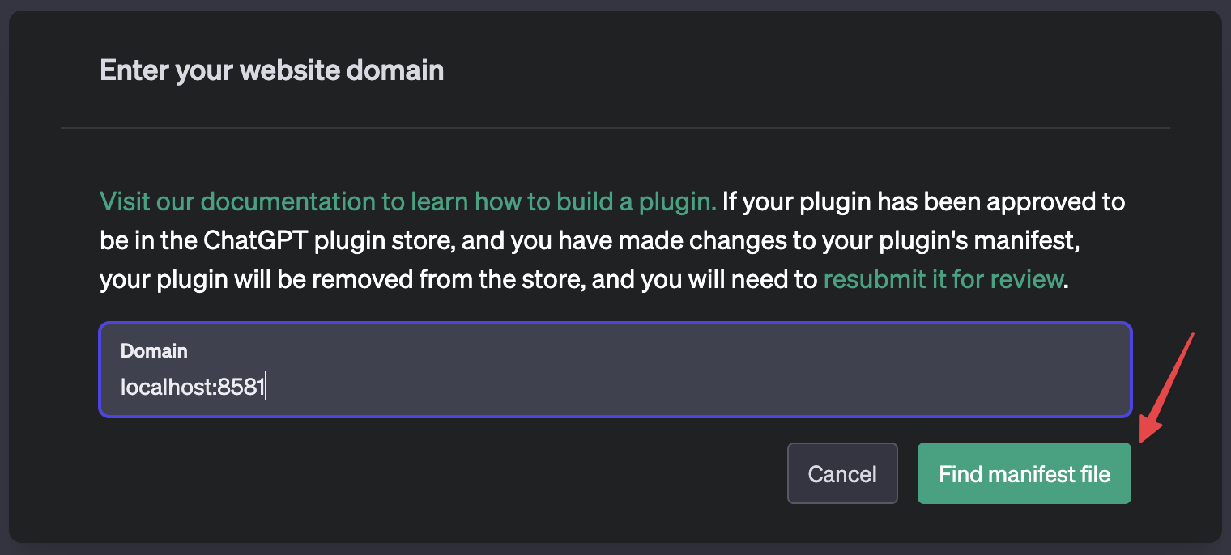The height and width of the screenshot is (555, 1231).
Task: Click the resubmit it for review link
Action: pos(943,278)
